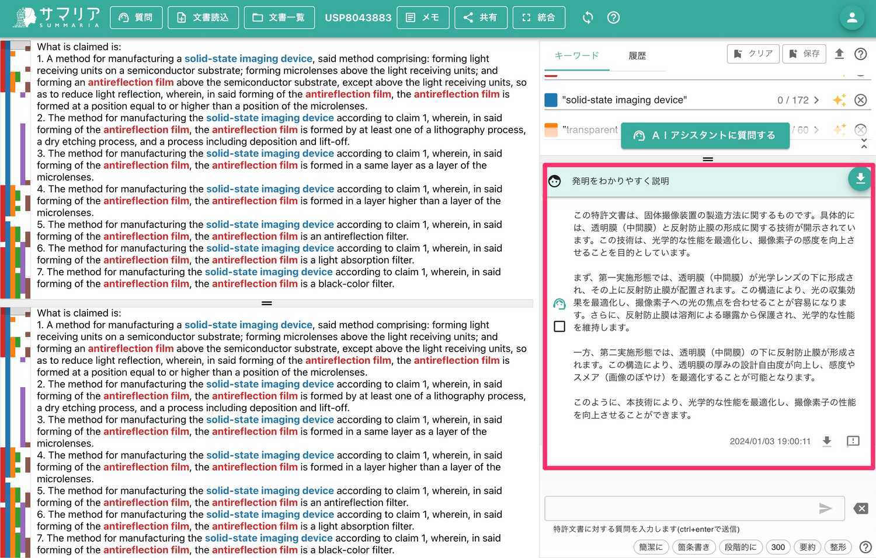876x558 pixels.
Task: Switch to the キーワード tab
Action: (577, 55)
